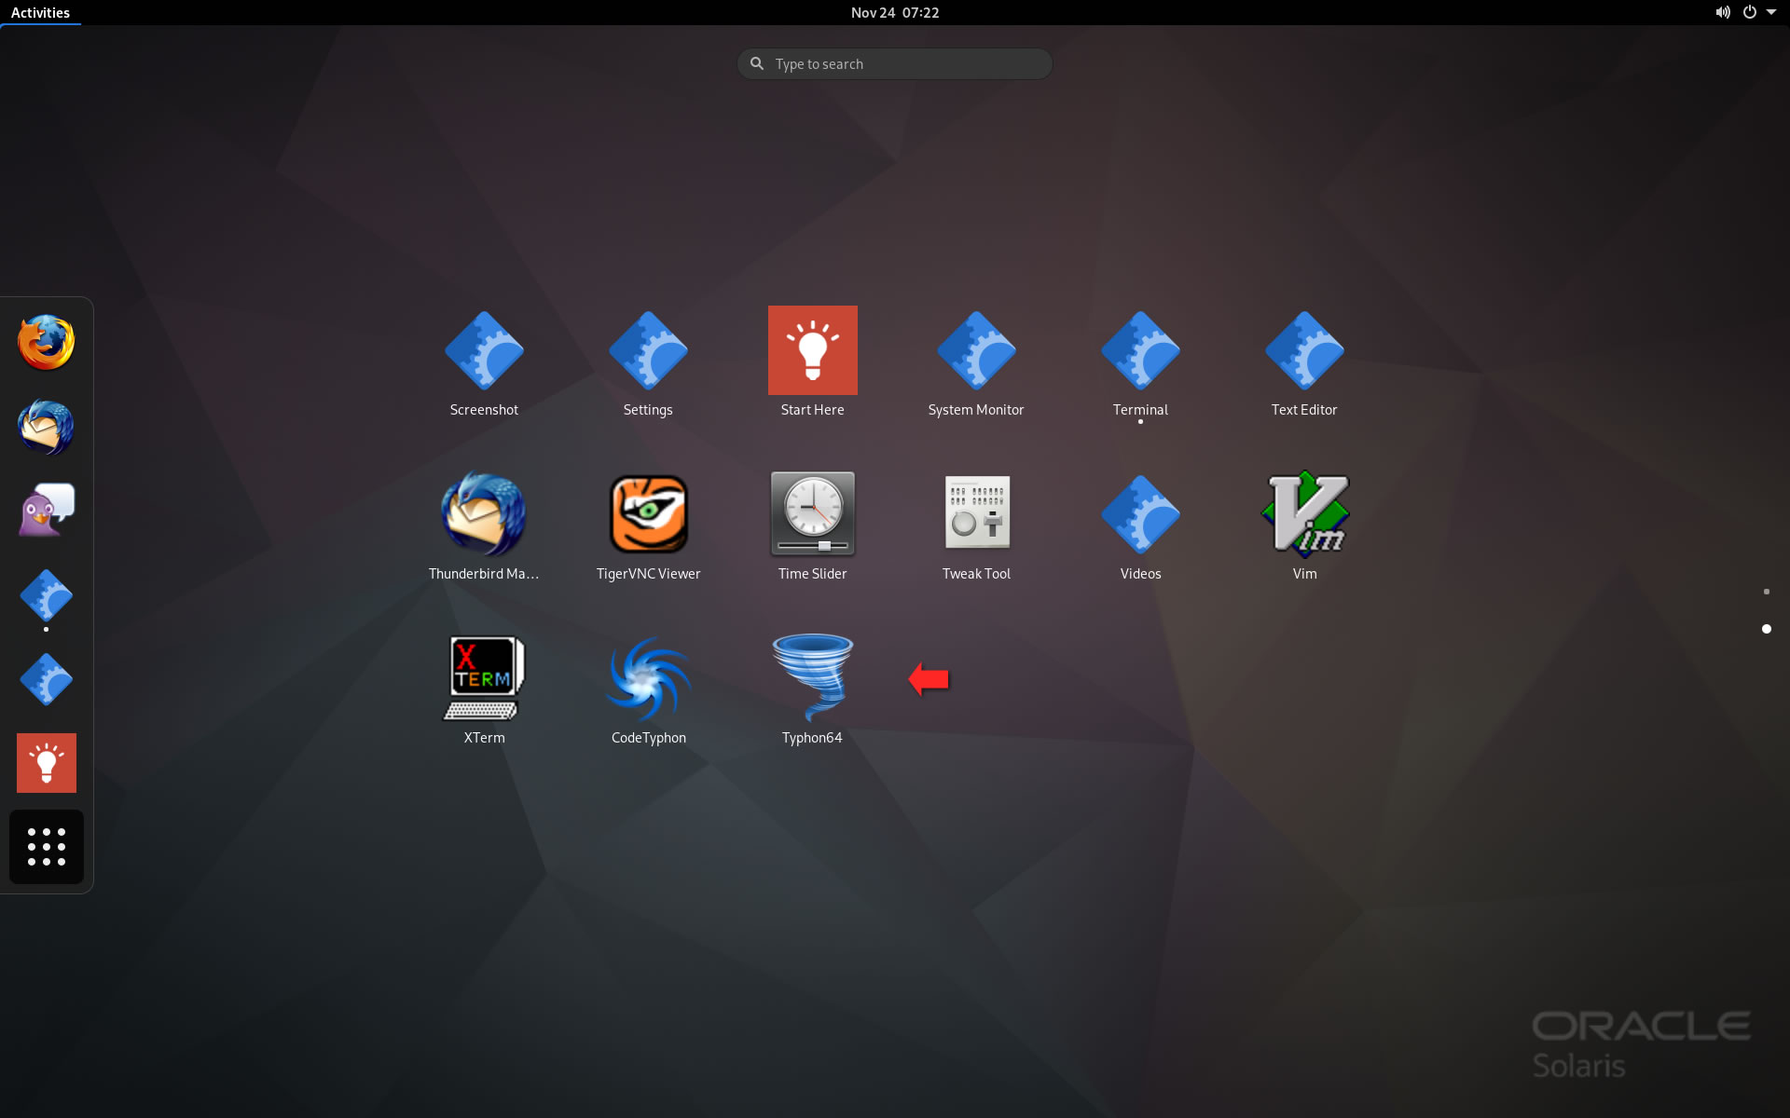1790x1118 pixels.
Task: Click the search input field
Action: 894,63
